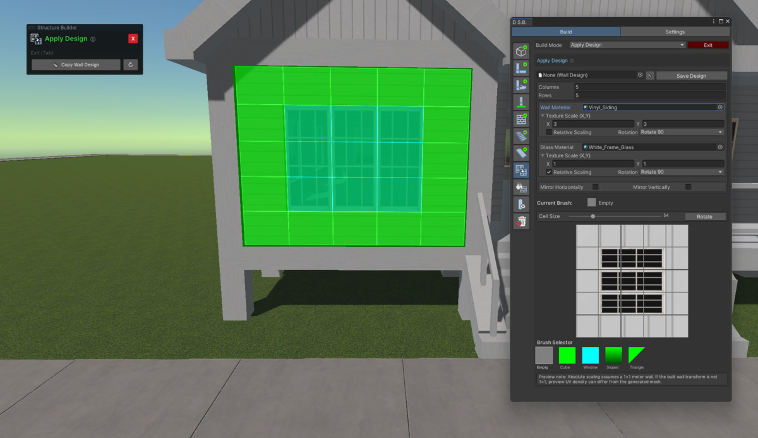Image resolution: width=758 pixels, height=438 pixels.
Task: Select the Sloped brush swatch
Action: coord(613,355)
